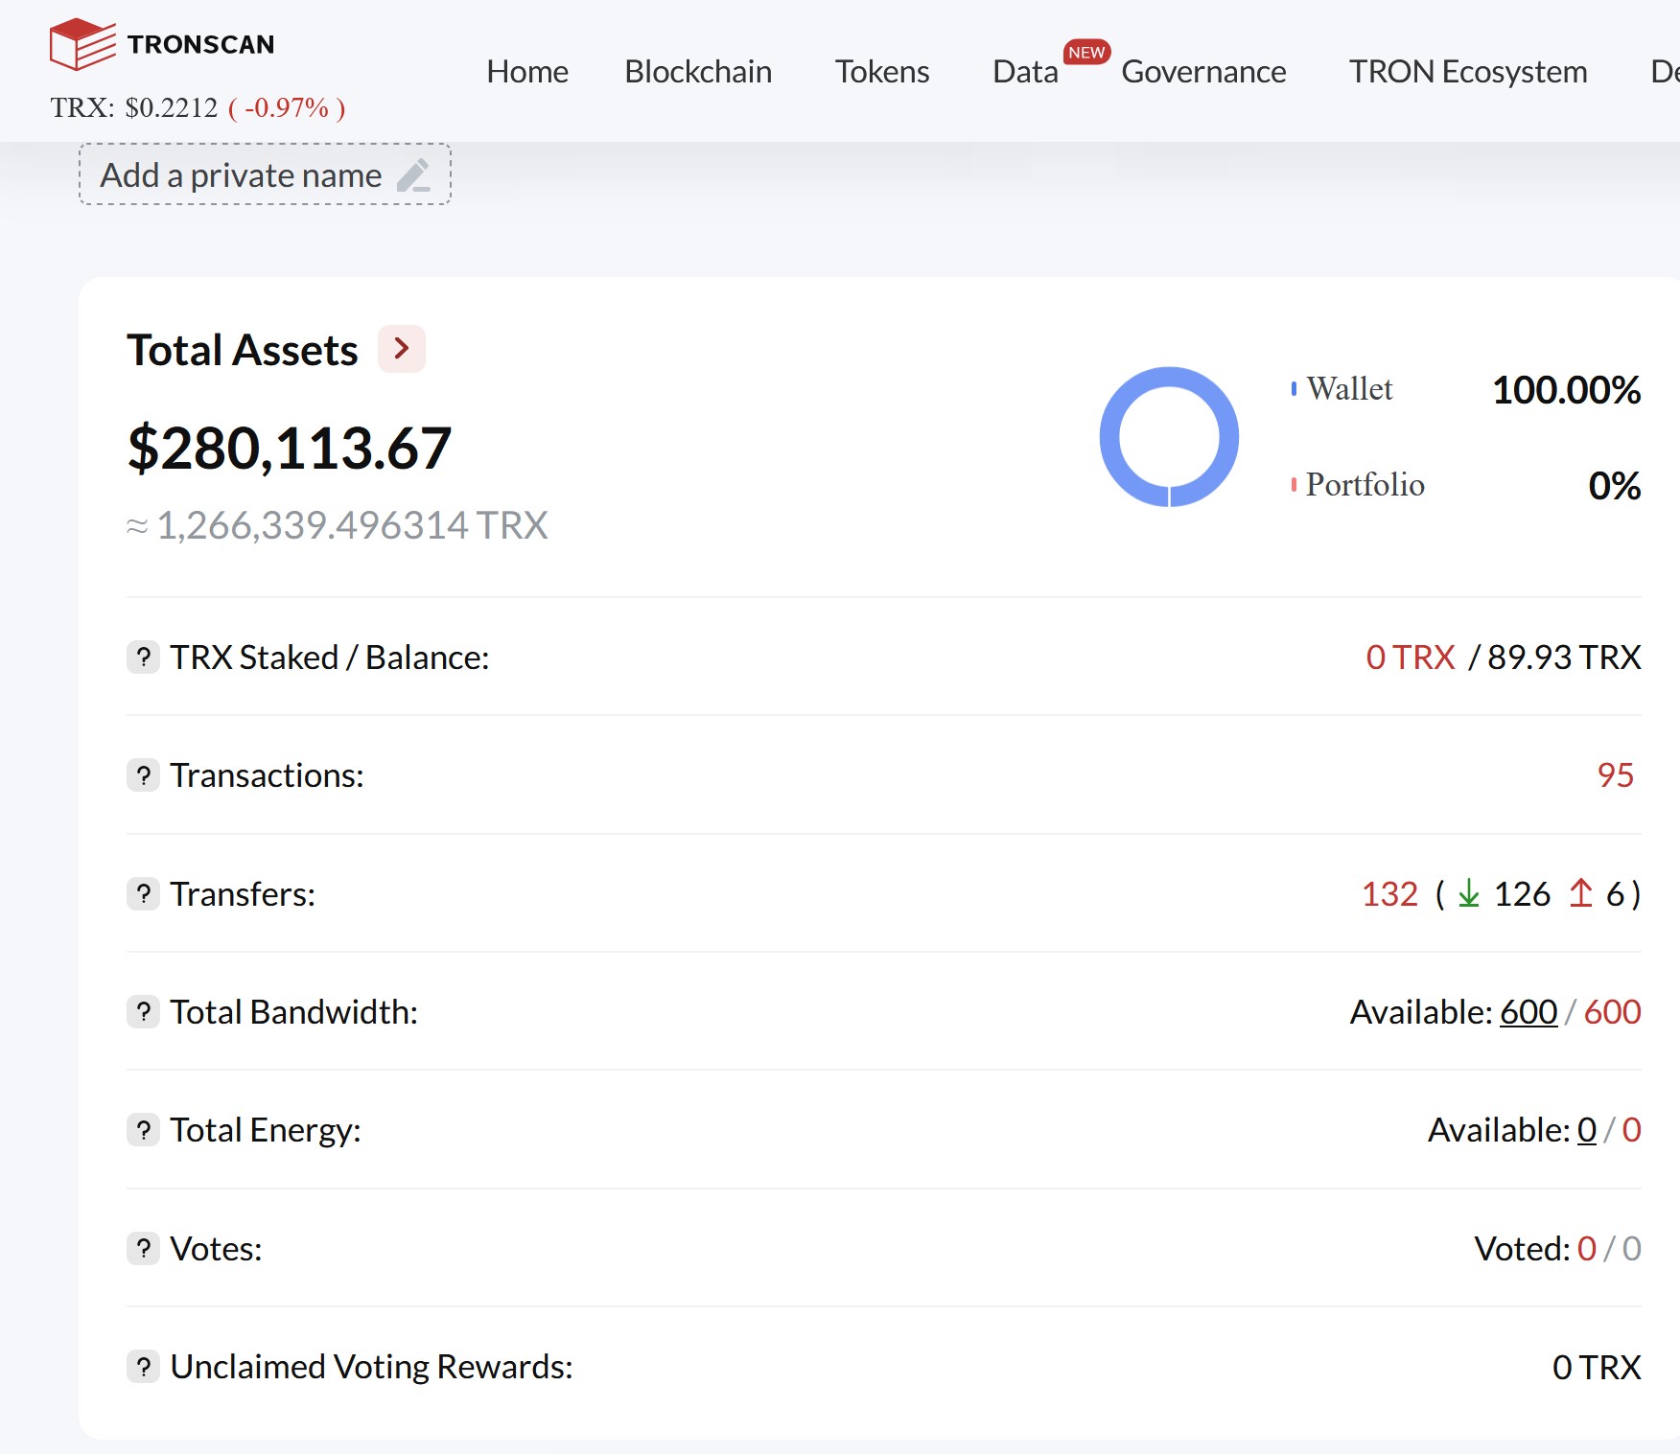1680x1454 pixels.
Task: Open the Blockchain menu
Action: tap(698, 72)
